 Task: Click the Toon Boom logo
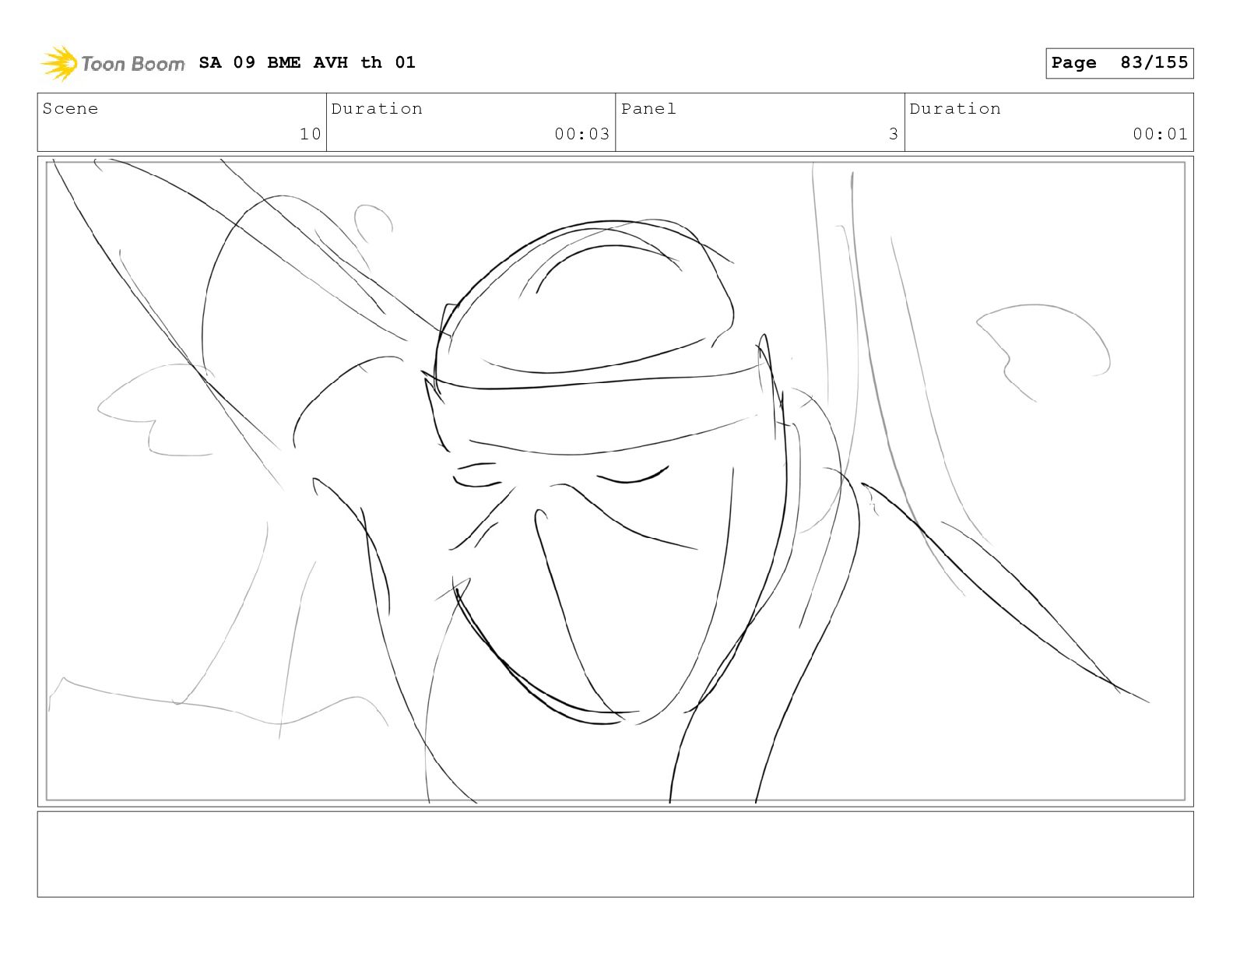(x=113, y=63)
